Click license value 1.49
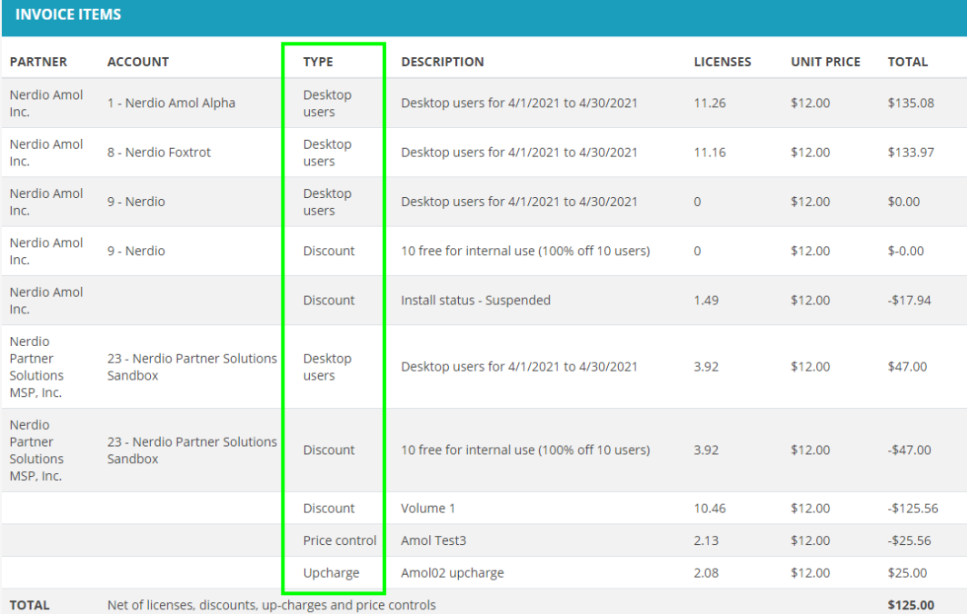This screenshot has height=614, width=967. (x=706, y=301)
